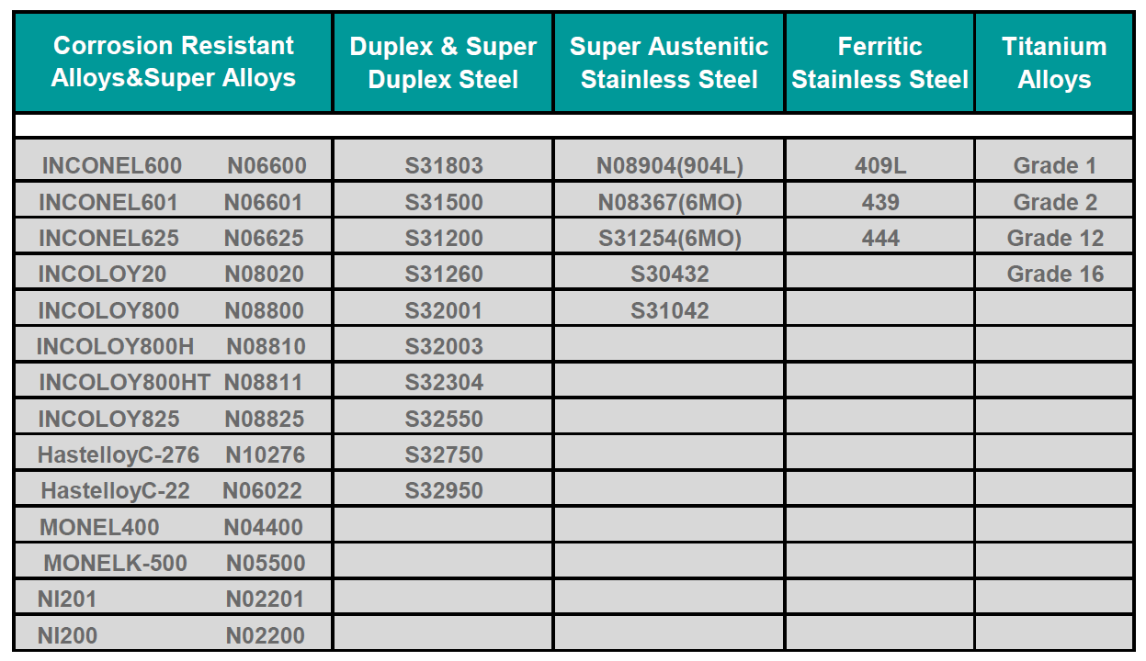1146x661 pixels.
Task: Select the Duplex & Super Duplex Steel header
Action: tap(443, 62)
